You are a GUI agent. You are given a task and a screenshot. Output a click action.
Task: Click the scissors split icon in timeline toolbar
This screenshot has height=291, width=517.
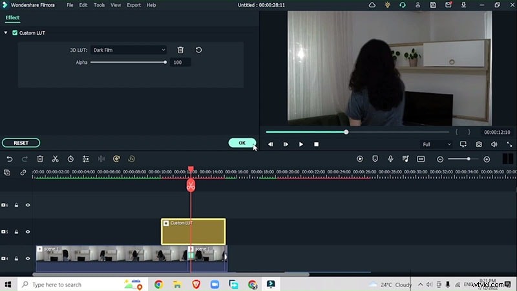[x=55, y=158]
